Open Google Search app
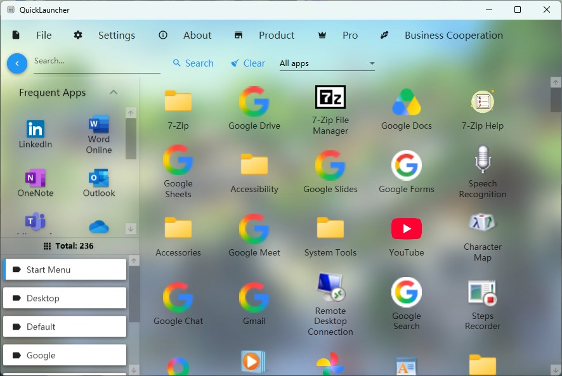 406,304
